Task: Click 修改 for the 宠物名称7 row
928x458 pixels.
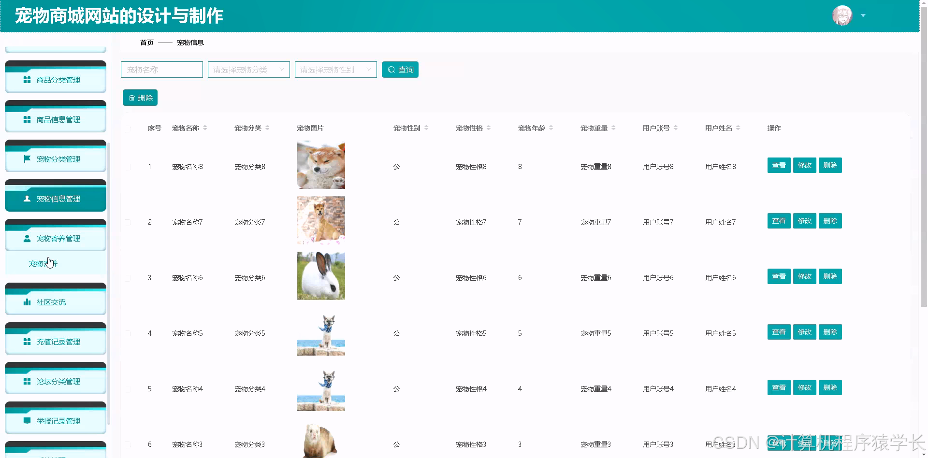Action: [805, 221]
